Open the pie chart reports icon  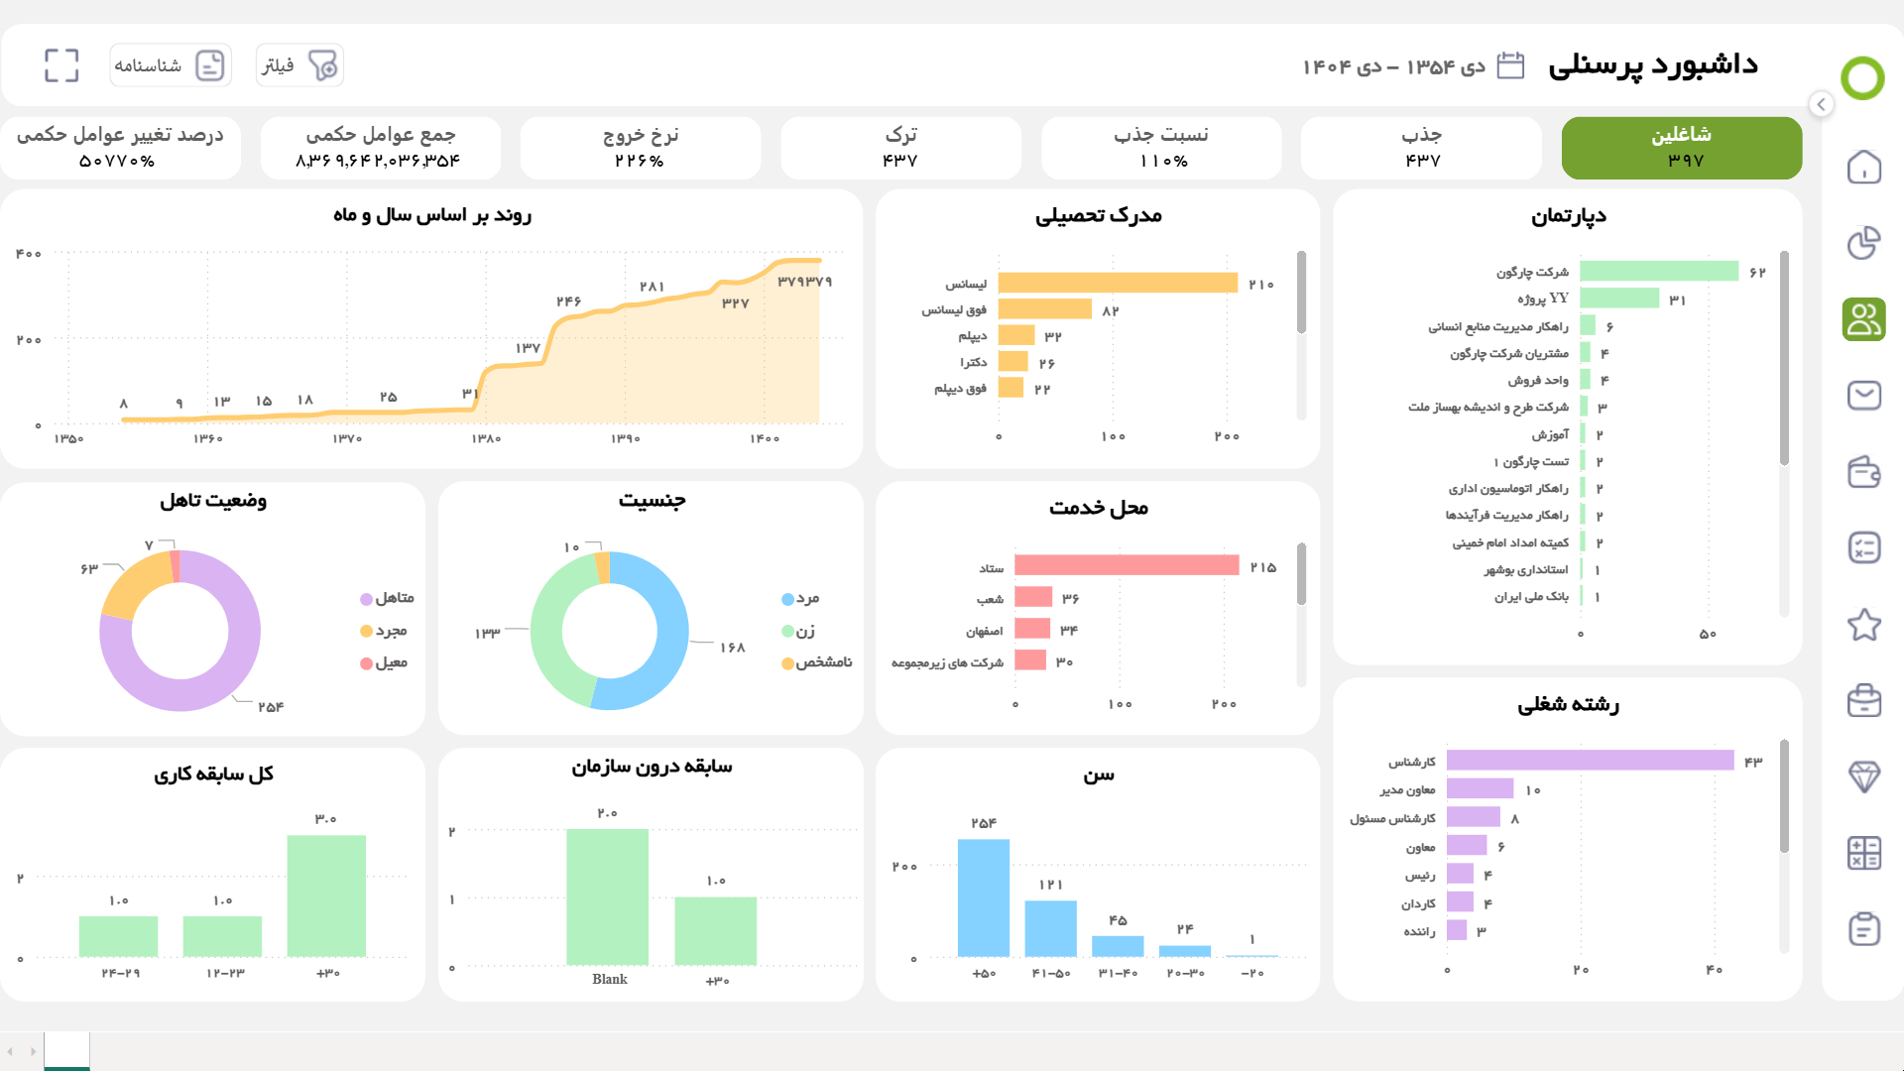tap(1863, 243)
